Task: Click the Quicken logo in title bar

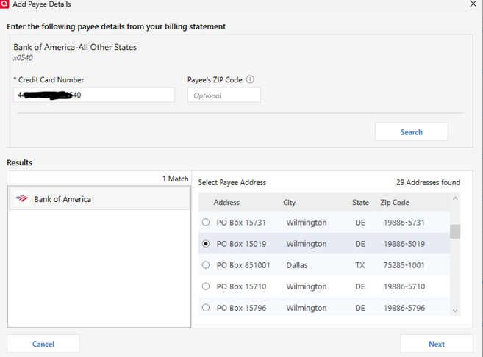Action: click(x=4, y=4)
